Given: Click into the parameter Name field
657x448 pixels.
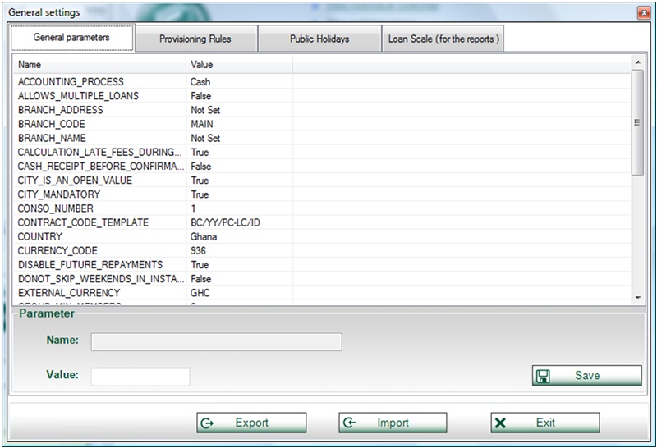Looking at the screenshot, I should (216, 342).
